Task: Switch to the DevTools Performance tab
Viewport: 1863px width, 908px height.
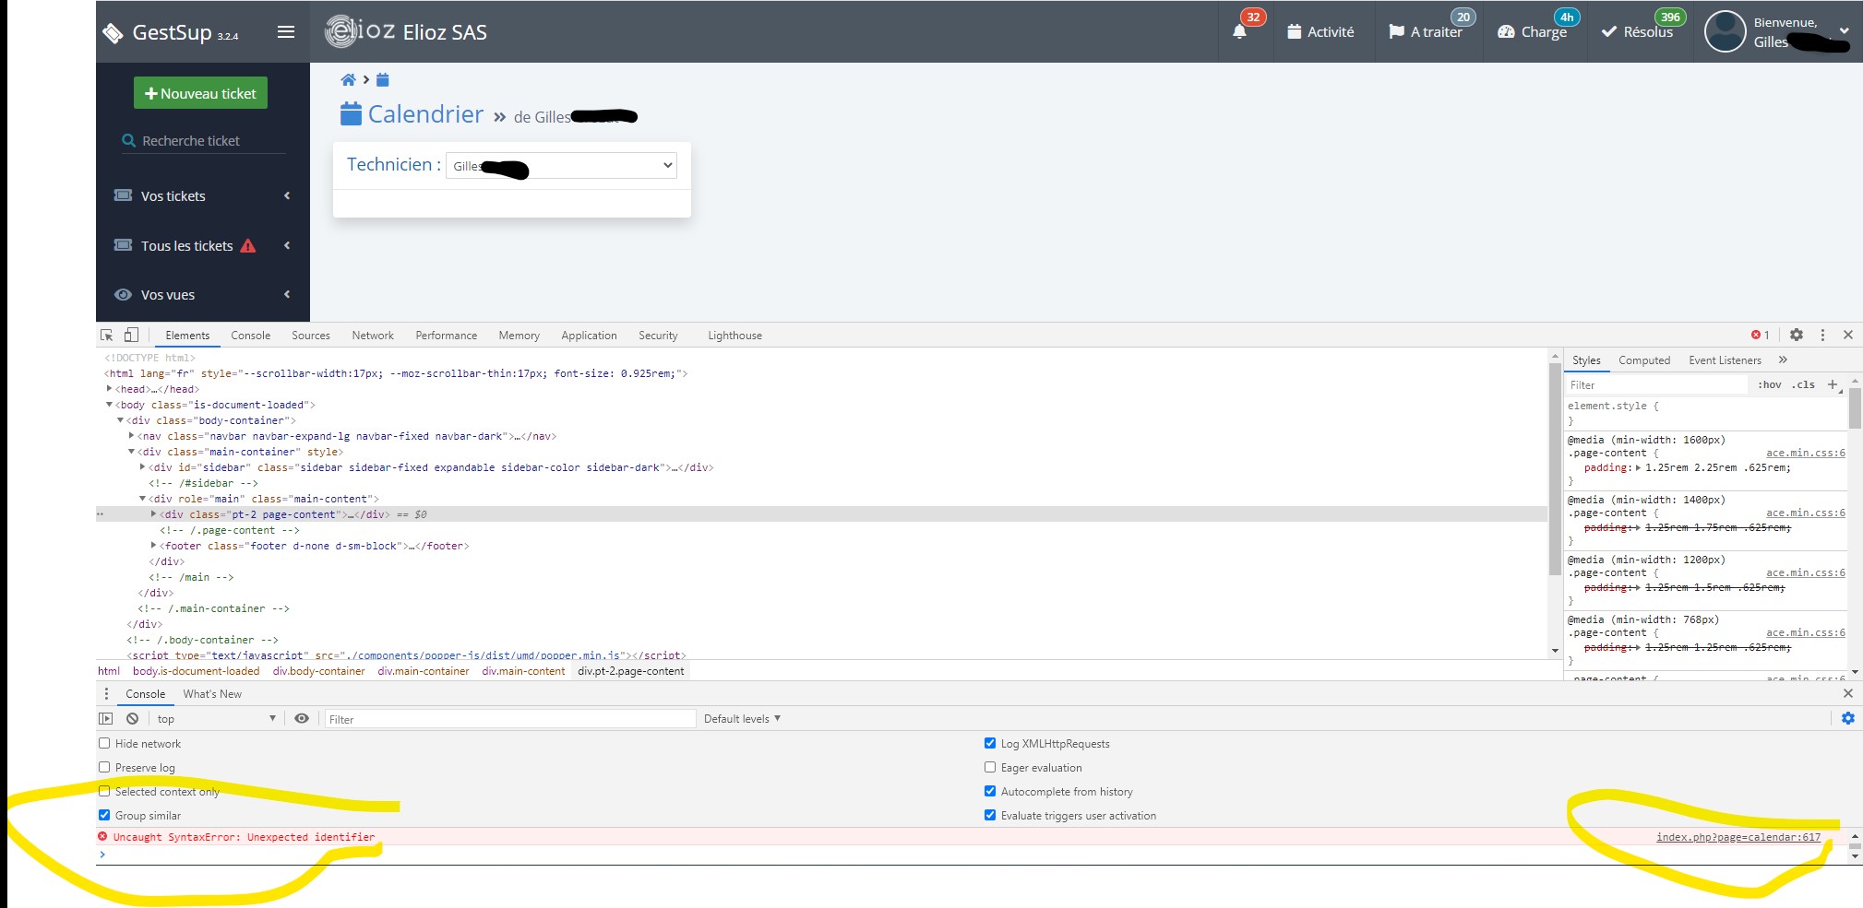Action: 447,336
